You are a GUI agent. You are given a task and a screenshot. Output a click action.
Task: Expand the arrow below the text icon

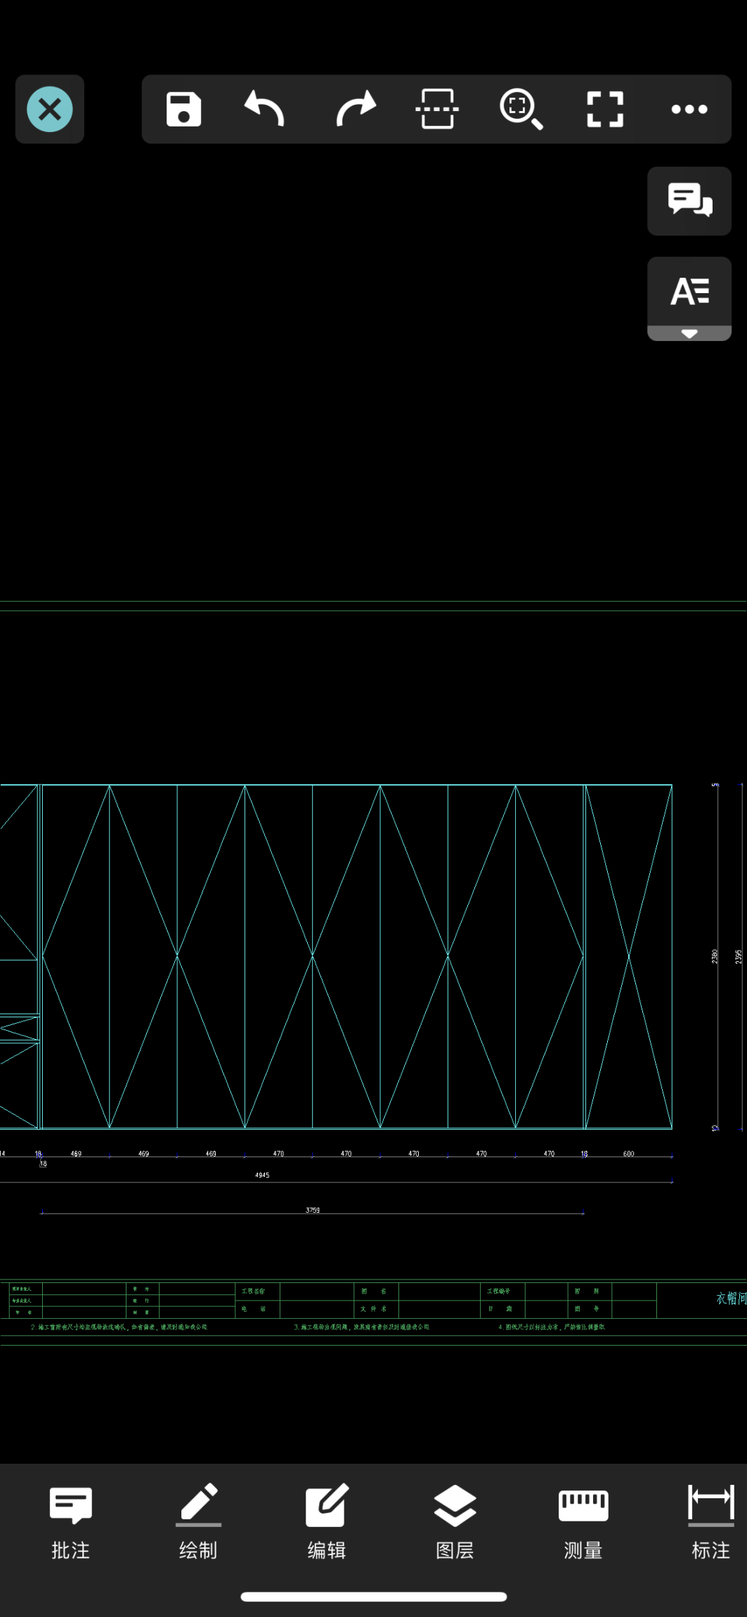689,334
